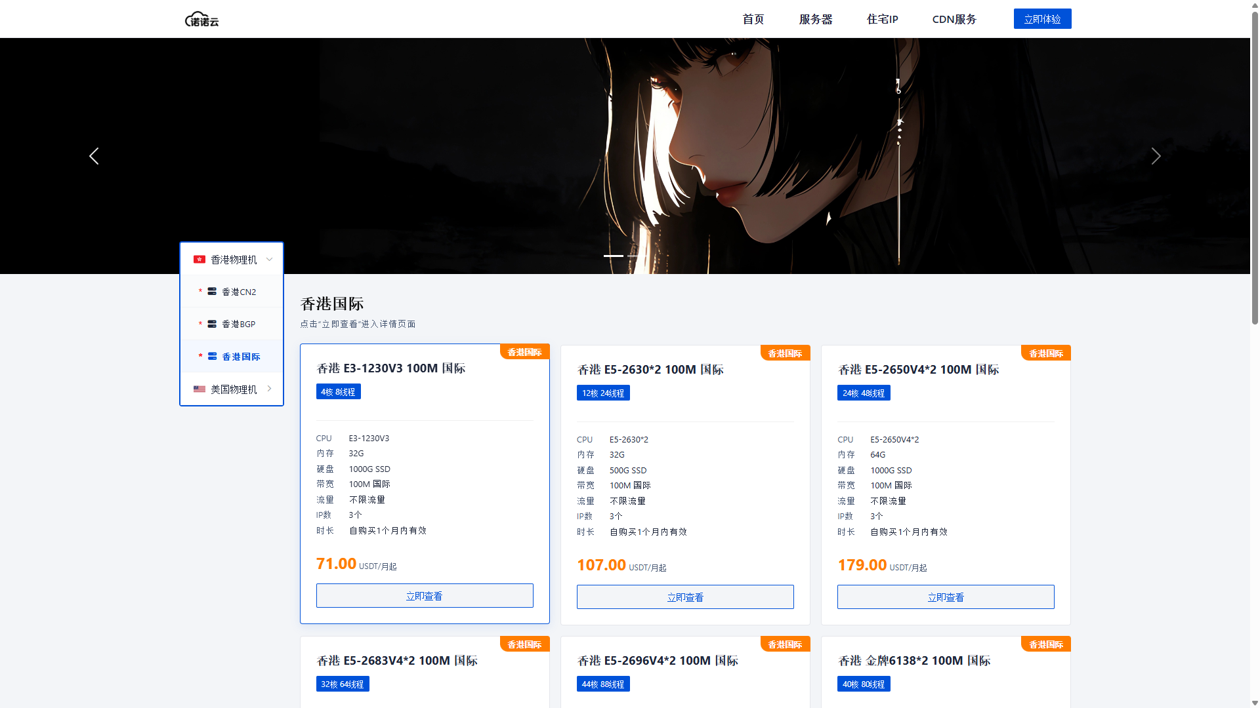Click 立即查看 for E5-2630*2 plan

coord(685,597)
